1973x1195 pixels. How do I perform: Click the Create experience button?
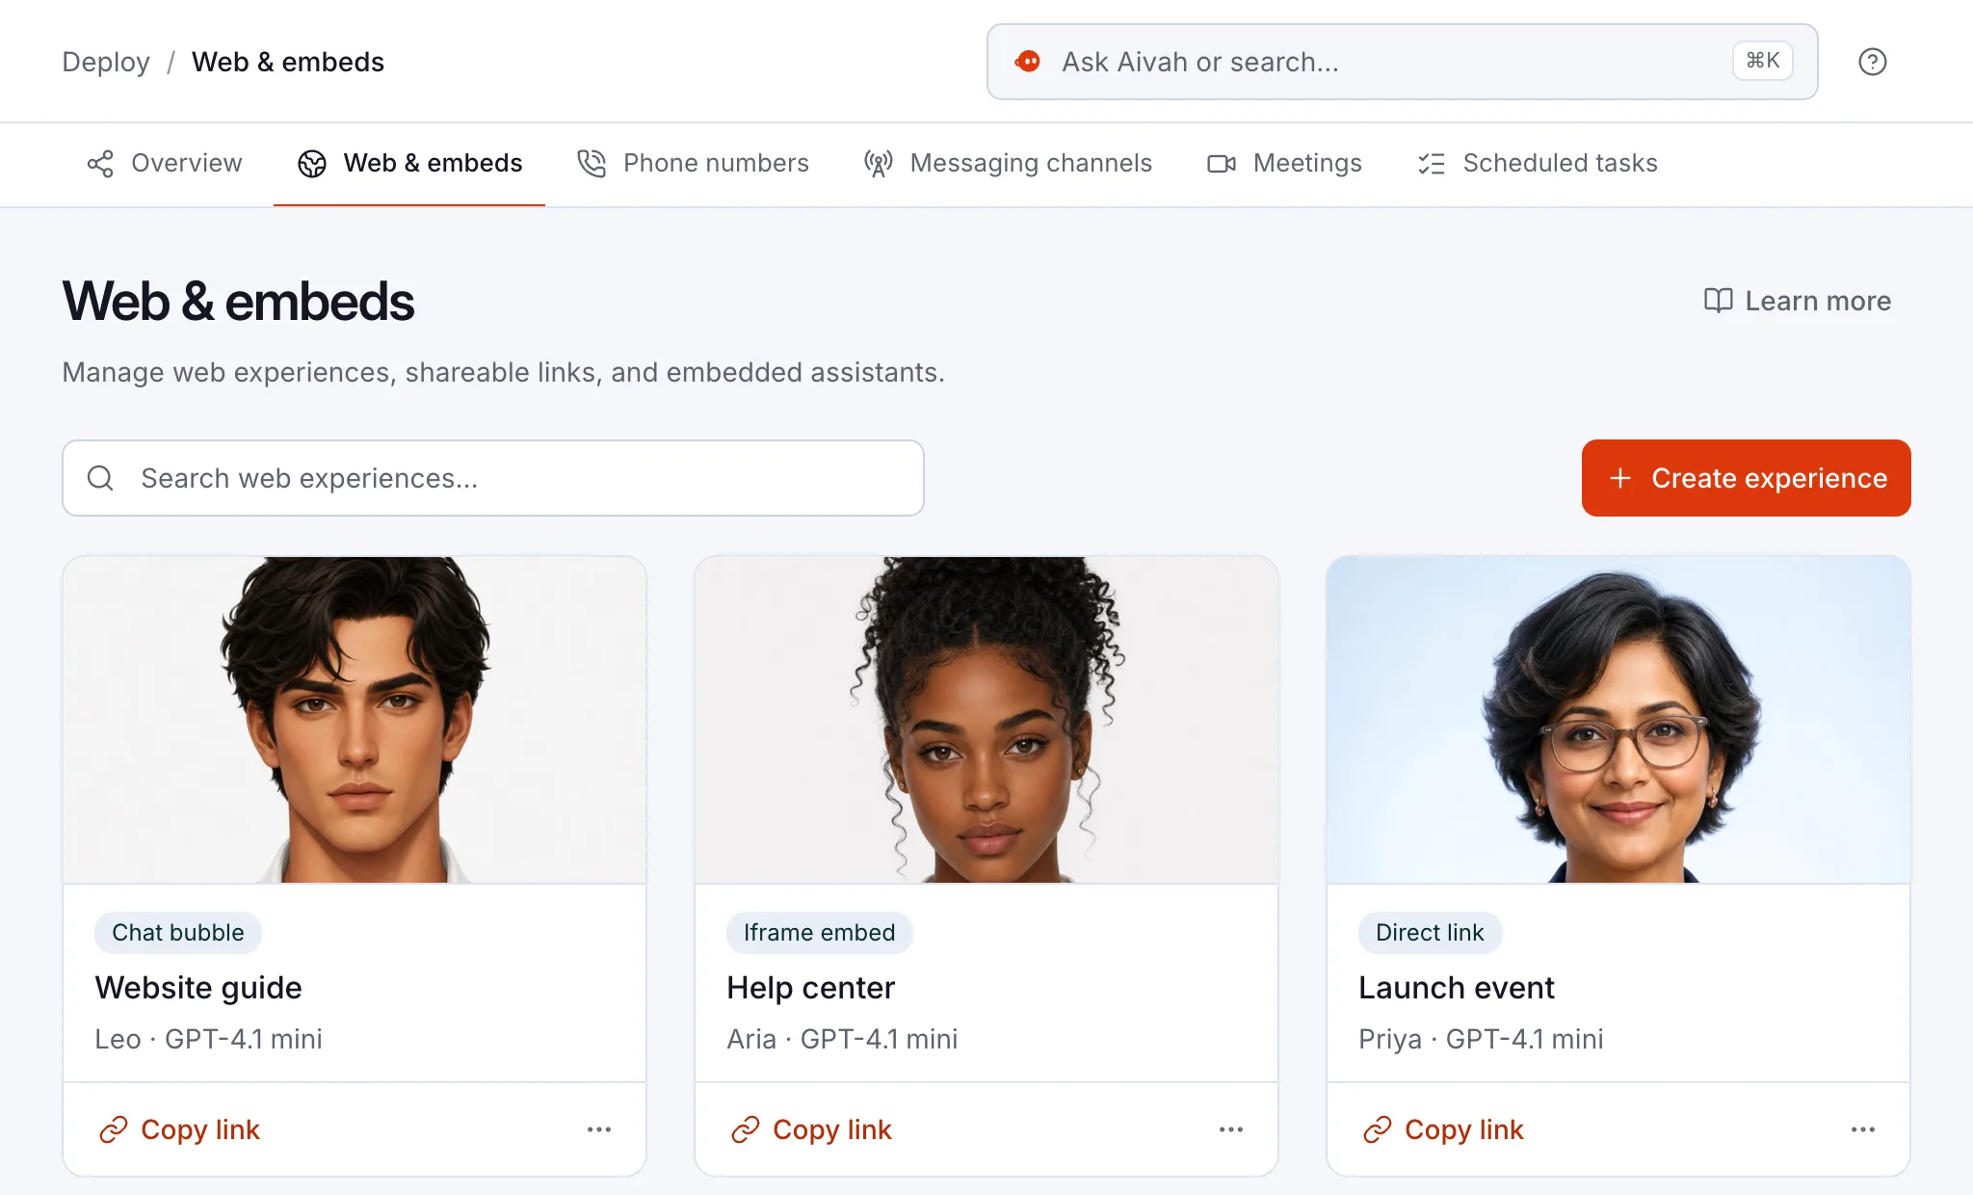coord(1746,478)
